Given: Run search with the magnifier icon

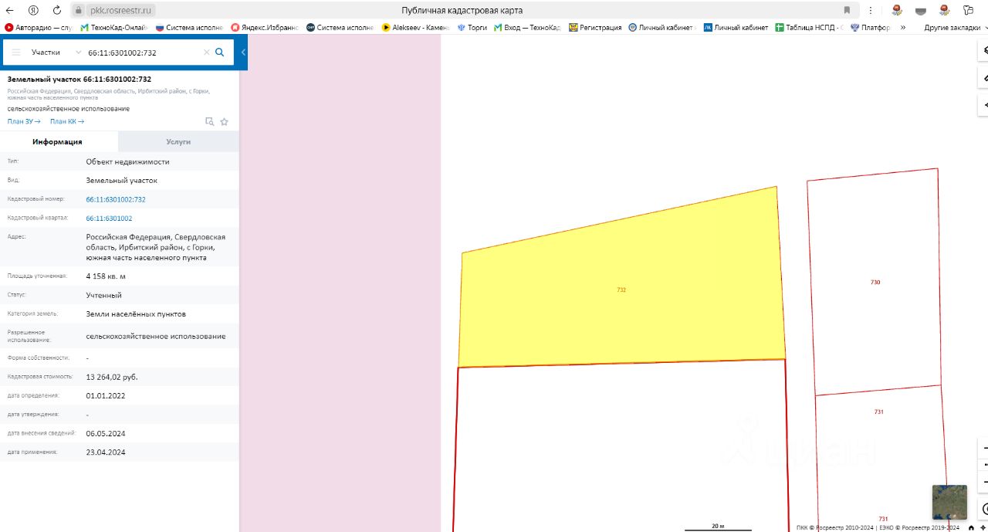Looking at the screenshot, I should pyautogui.click(x=220, y=53).
